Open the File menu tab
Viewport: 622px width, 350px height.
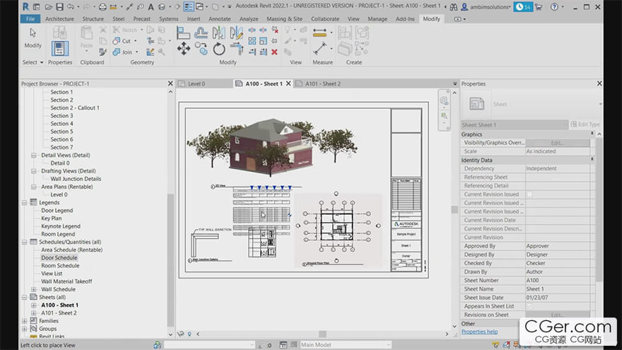30,18
